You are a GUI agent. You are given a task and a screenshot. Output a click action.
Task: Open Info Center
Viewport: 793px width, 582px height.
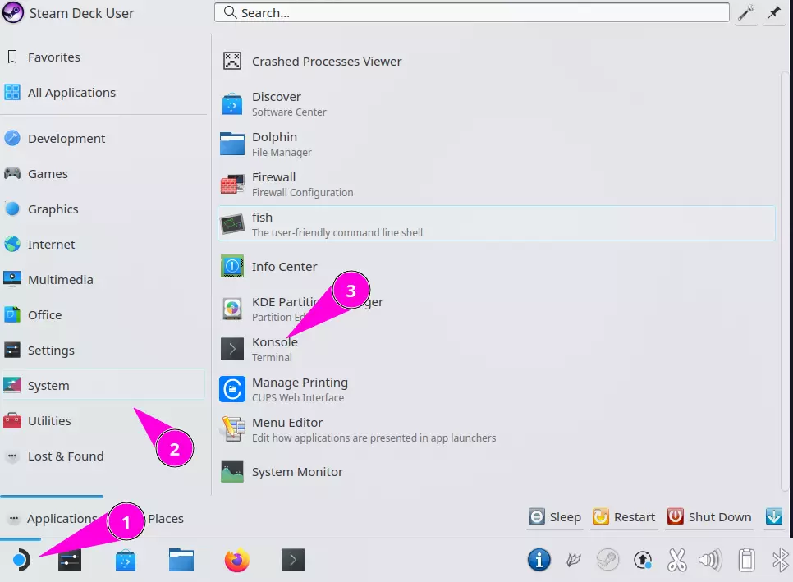[x=496, y=267]
